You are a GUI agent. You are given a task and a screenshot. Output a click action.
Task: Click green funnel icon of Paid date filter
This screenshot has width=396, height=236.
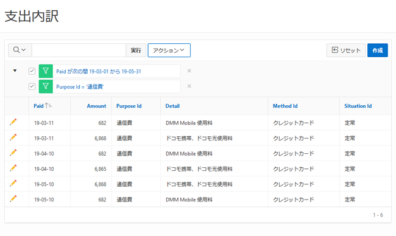click(46, 71)
